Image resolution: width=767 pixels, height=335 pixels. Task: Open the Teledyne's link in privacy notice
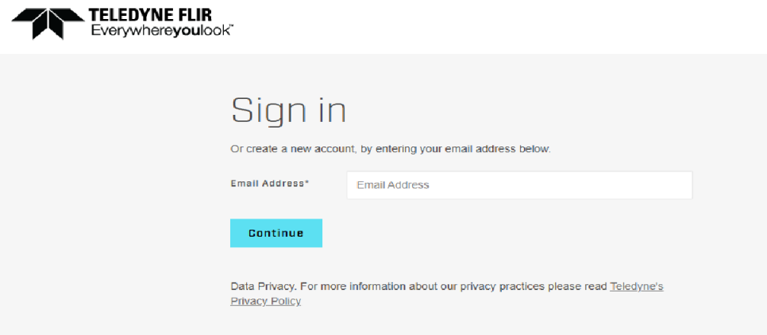637,286
